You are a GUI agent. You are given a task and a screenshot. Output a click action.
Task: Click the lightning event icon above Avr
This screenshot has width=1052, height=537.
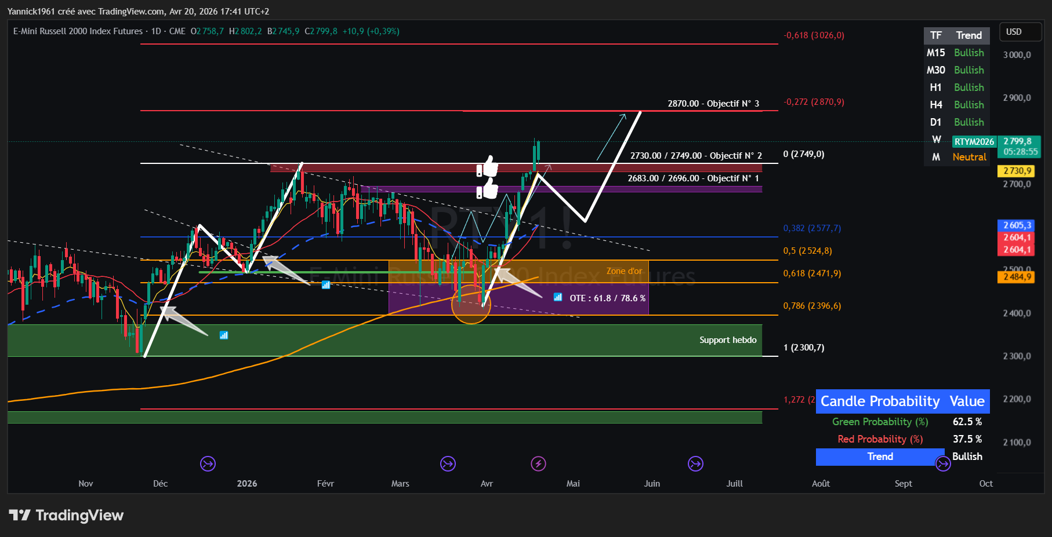click(538, 463)
